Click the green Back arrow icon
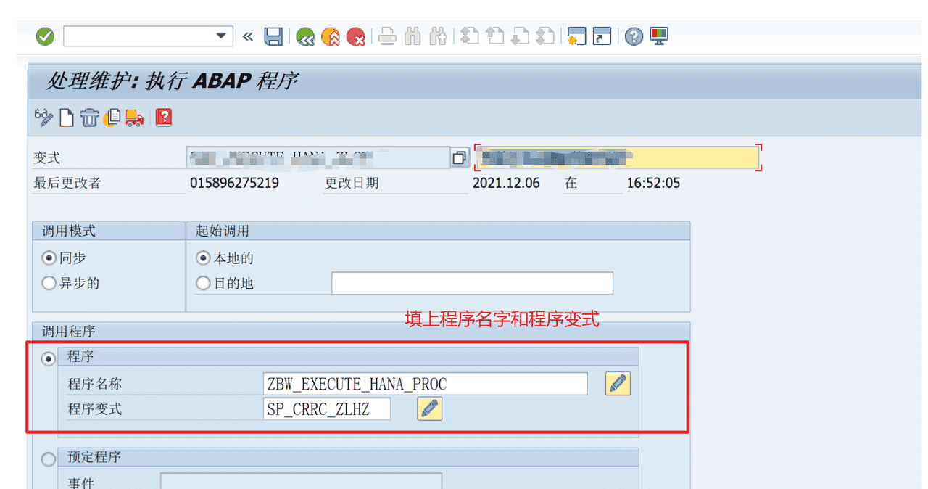This screenshot has height=489, width=928. tap(305, 36)
